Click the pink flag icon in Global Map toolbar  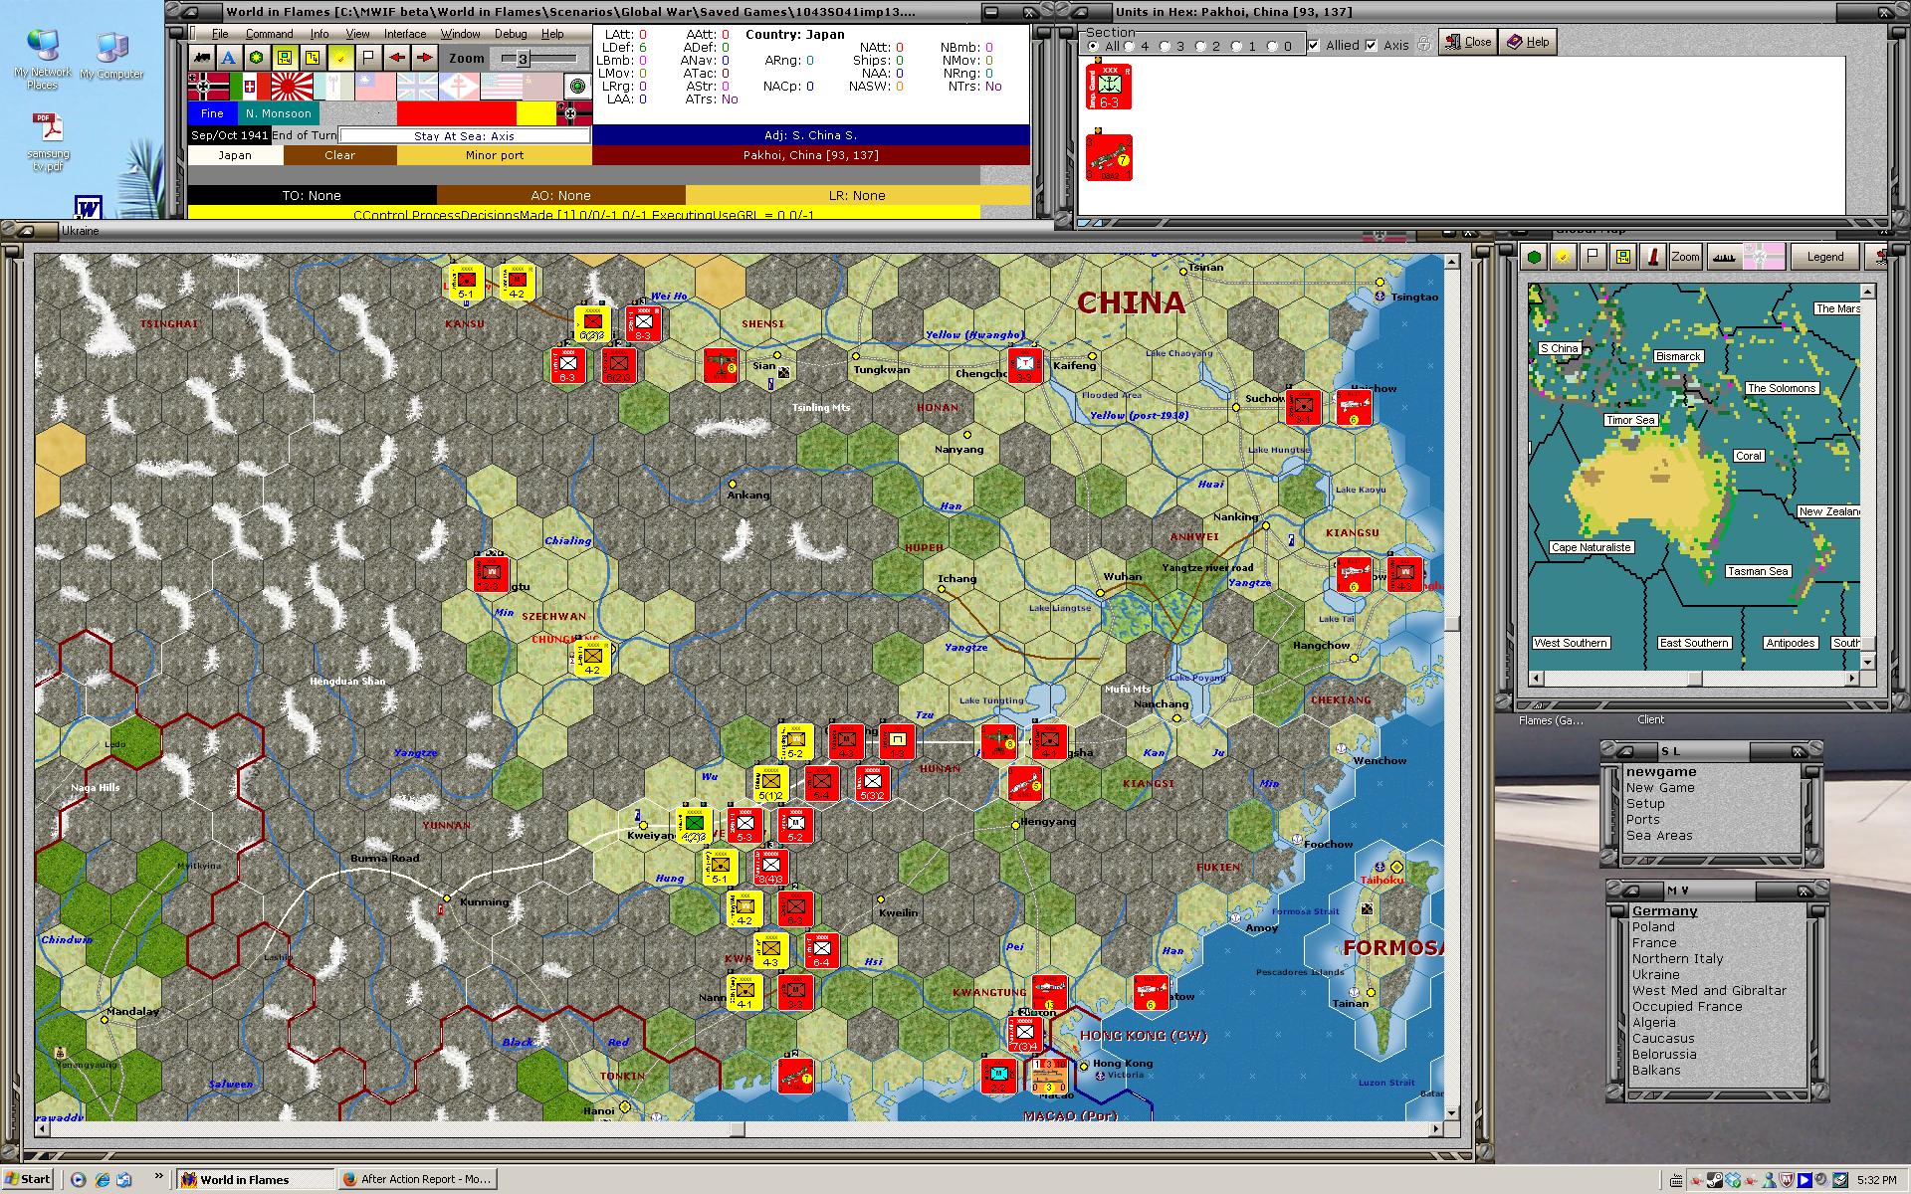pyautogui.click(x=1763, y=257)
